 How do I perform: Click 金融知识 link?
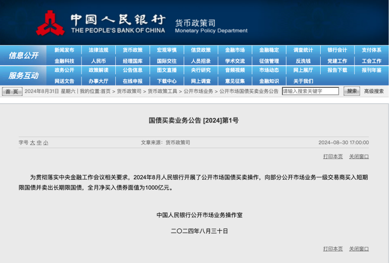[x=269, y=81]
